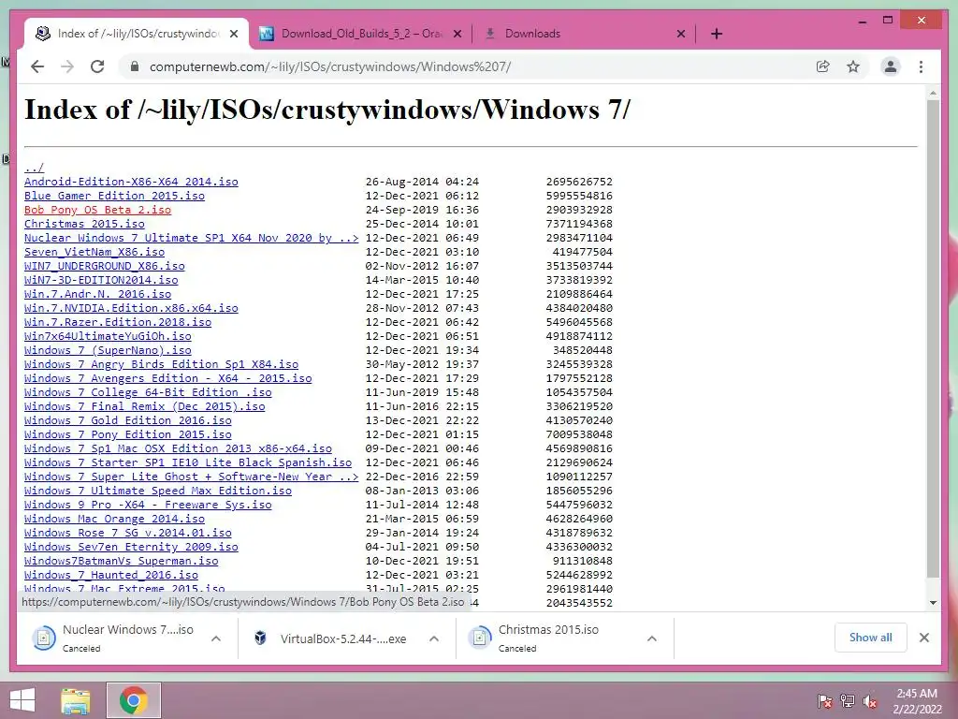Viewport: 958px width, 719px height.
Task: Open the Windows Start button
Action: [22, 700]
